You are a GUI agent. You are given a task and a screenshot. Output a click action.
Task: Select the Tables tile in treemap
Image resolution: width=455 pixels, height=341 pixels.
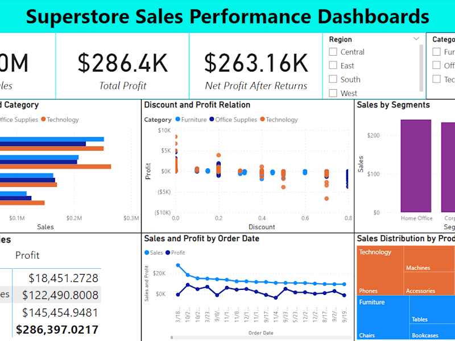click(x=432, y=309)
